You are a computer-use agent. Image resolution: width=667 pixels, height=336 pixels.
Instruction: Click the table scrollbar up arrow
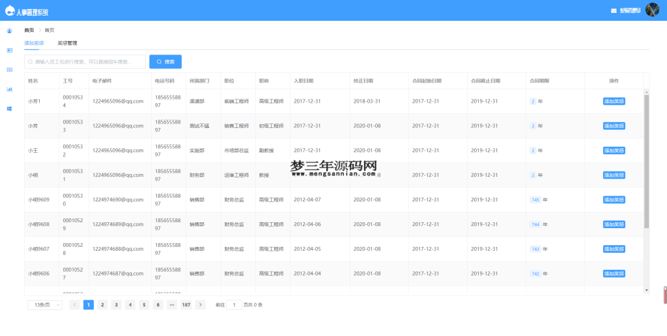click(647, 92)
